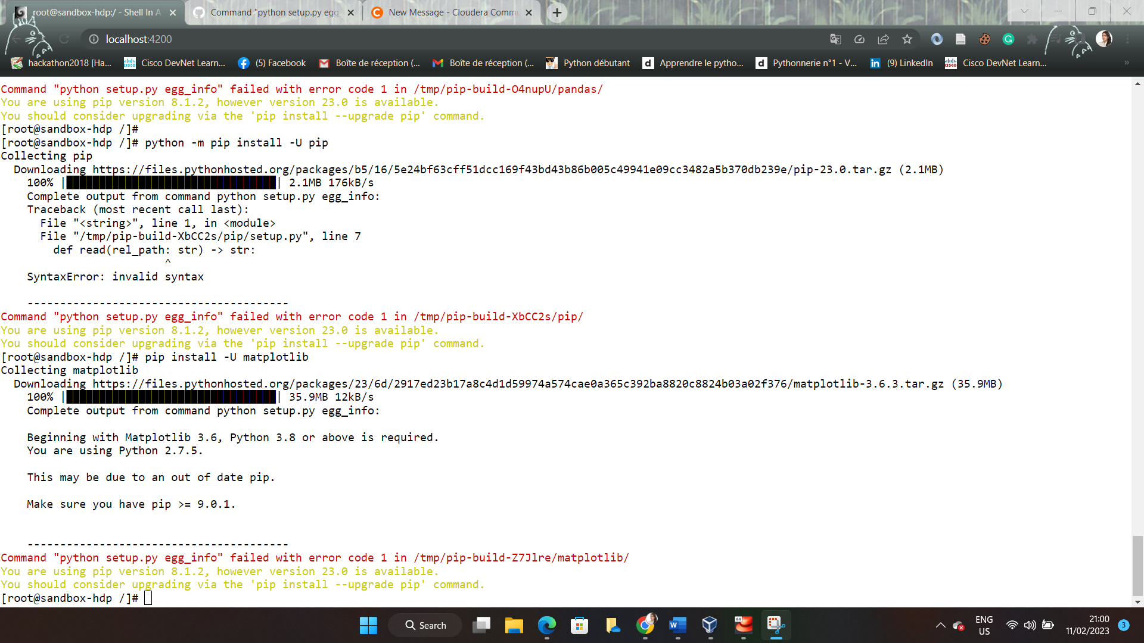Open Google Translate in the address bar
The height and width of the screenshot is (643, 1144).
(835, 39)
